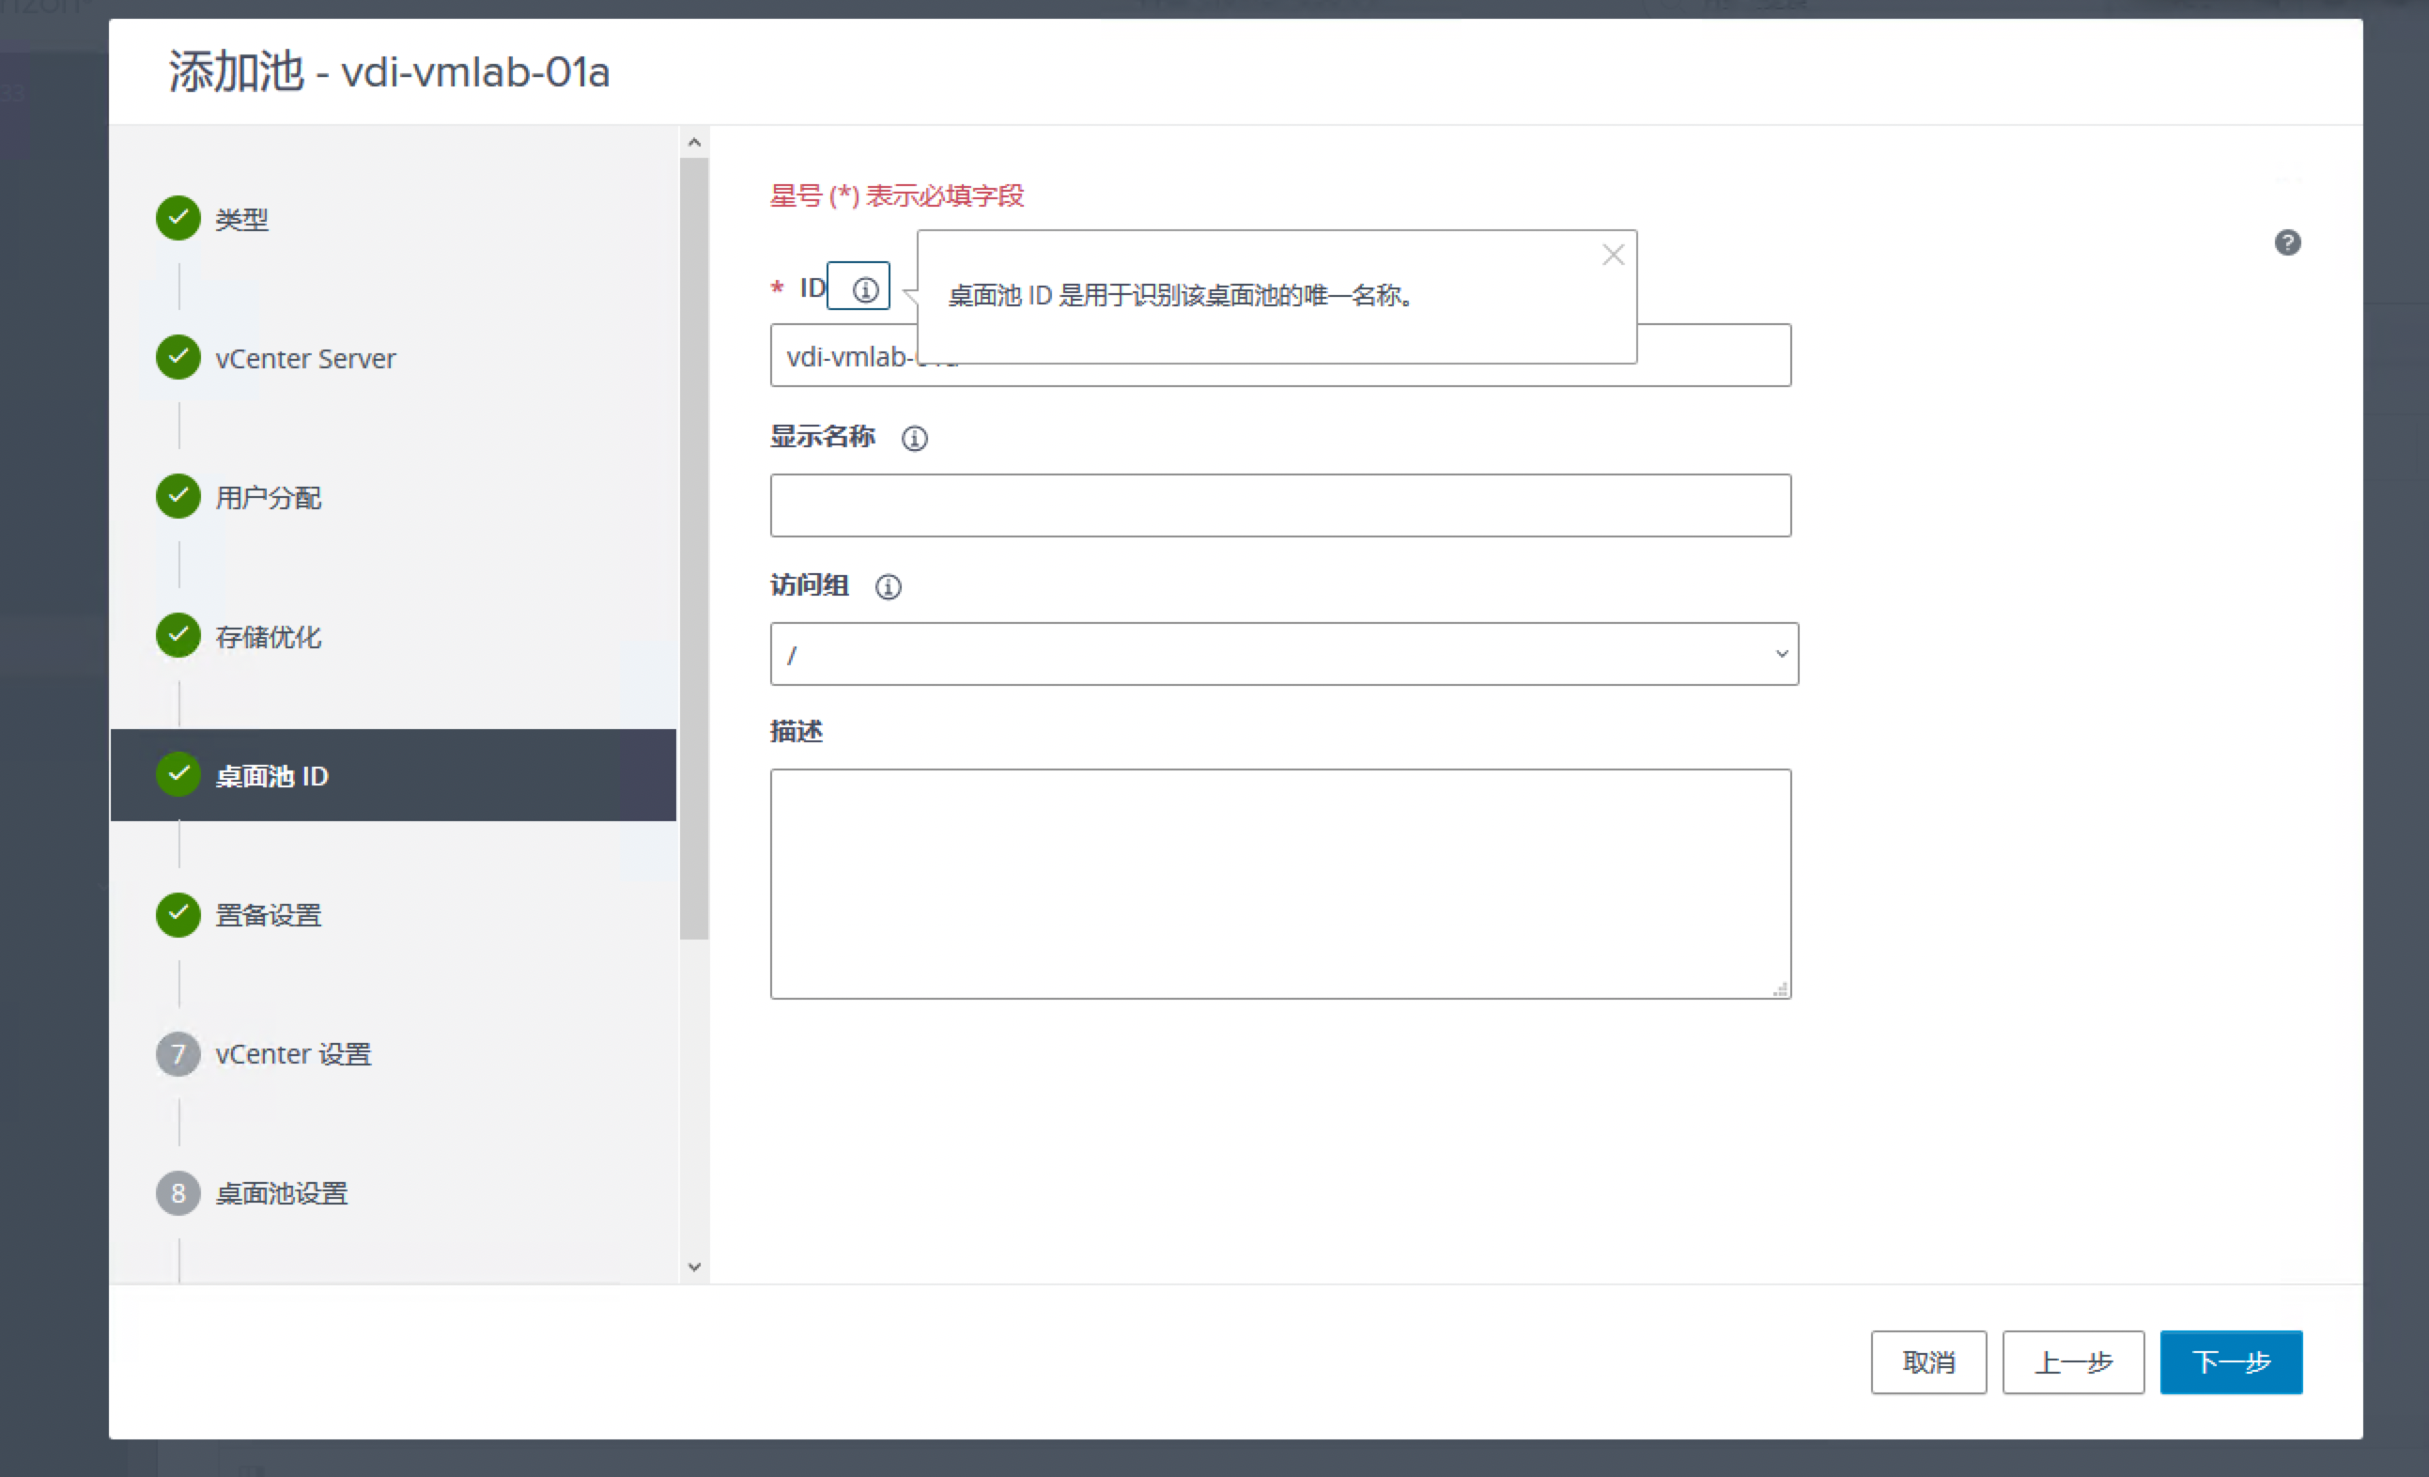Close the 桌面池 ID tooltip popup
Viewport: 2429px width, 1477px height.
[1613, 256]
